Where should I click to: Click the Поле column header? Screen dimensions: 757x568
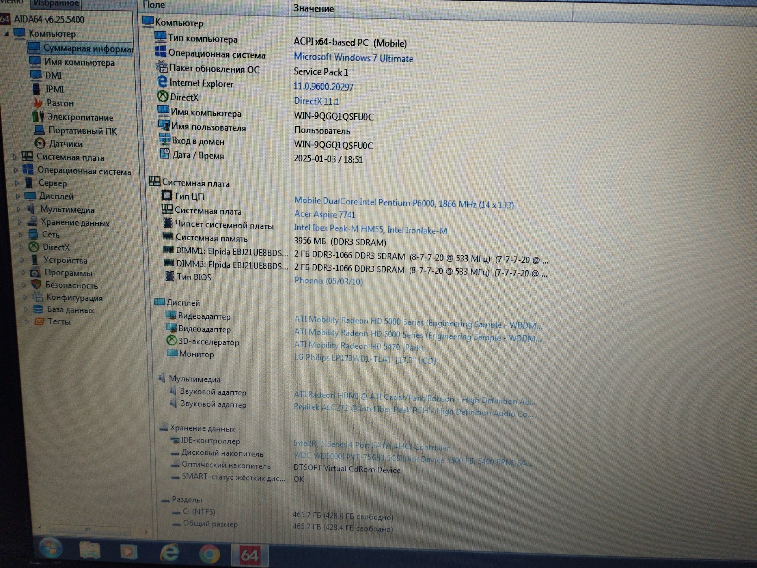154,5
